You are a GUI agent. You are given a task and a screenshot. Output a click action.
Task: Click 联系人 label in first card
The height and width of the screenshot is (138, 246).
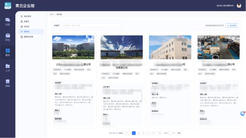click(57, 110)
